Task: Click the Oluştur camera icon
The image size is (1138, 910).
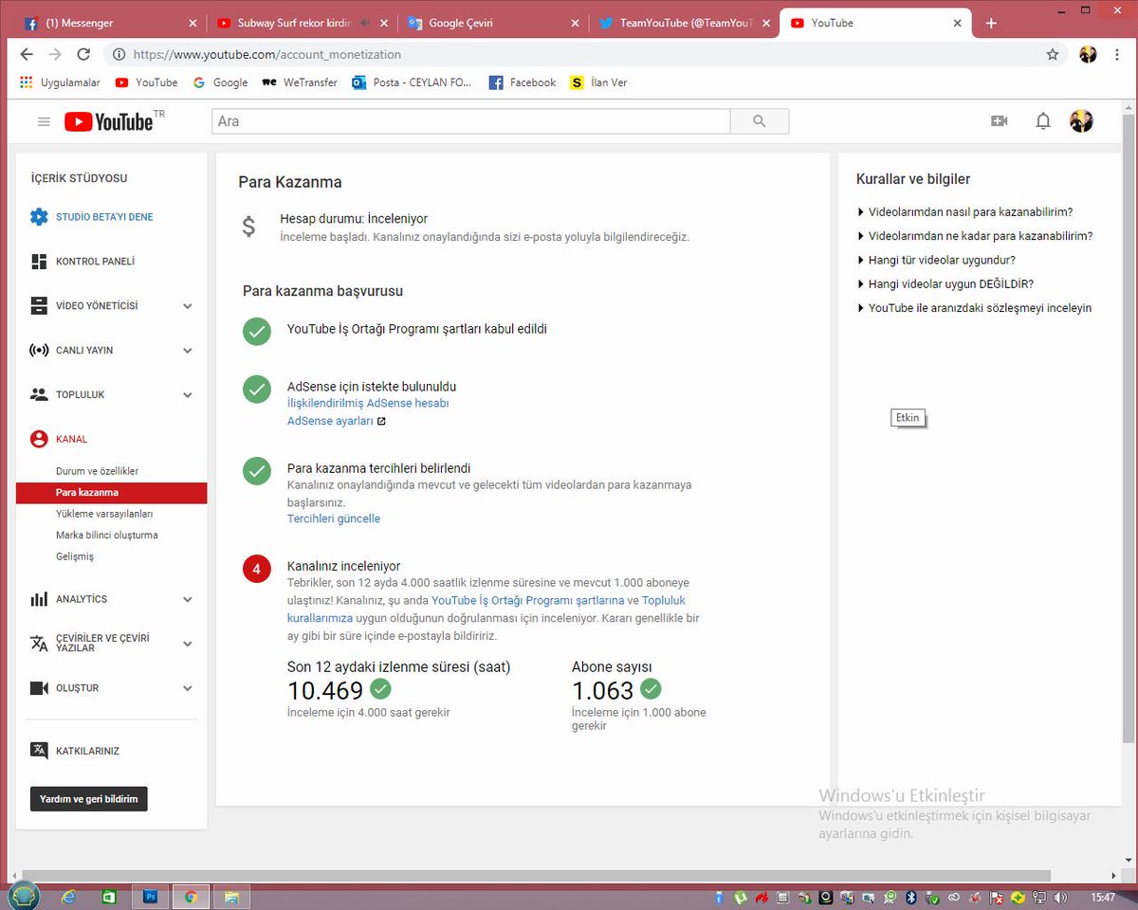Action: [39, 688]
